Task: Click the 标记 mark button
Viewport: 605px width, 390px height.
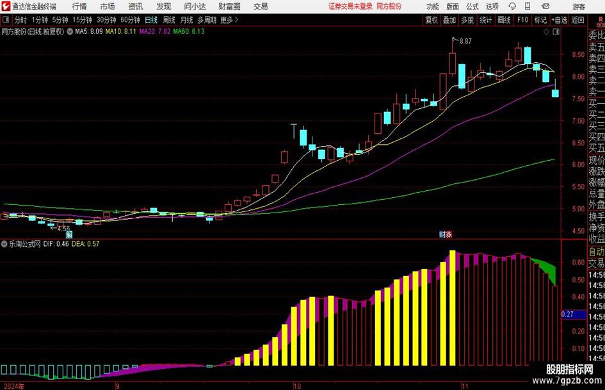Action: click(x=540, y=20)
